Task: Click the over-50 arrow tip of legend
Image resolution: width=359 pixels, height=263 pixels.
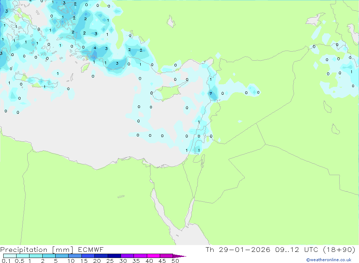Action: (x=179, y=256)
